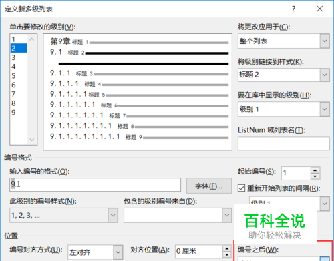The height and width of the screenshot is (261, 334).
Task: Click the 字体(F)... button
Action: tap(209, 186)
